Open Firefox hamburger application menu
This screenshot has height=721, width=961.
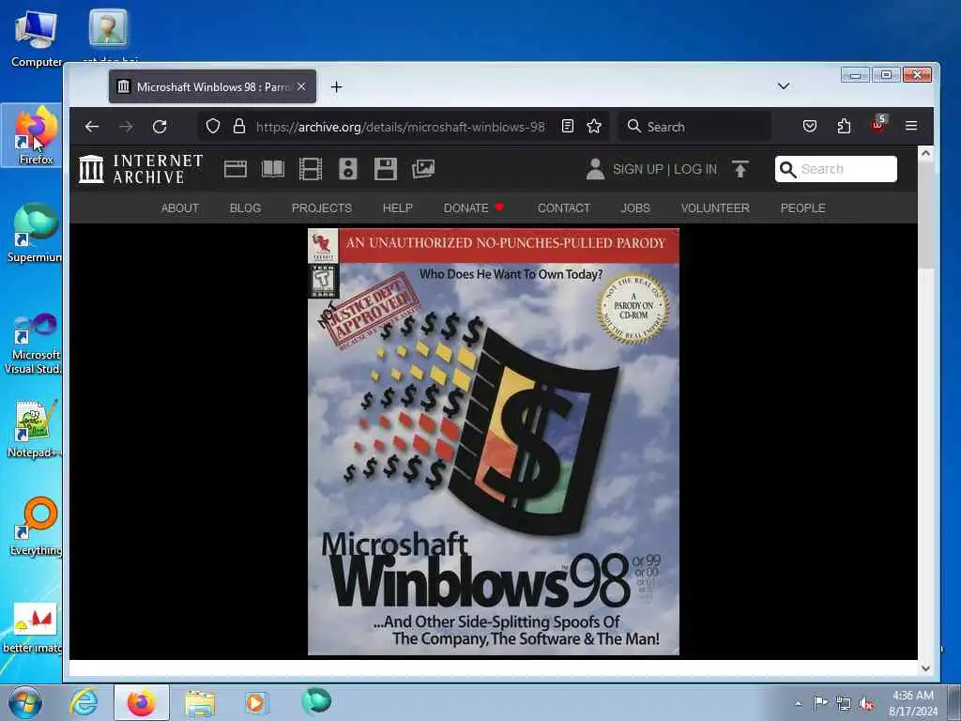pyautogui.click(x=911, y=126)
